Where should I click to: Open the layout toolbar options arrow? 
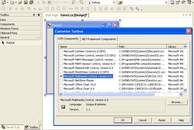coord(141,10)
